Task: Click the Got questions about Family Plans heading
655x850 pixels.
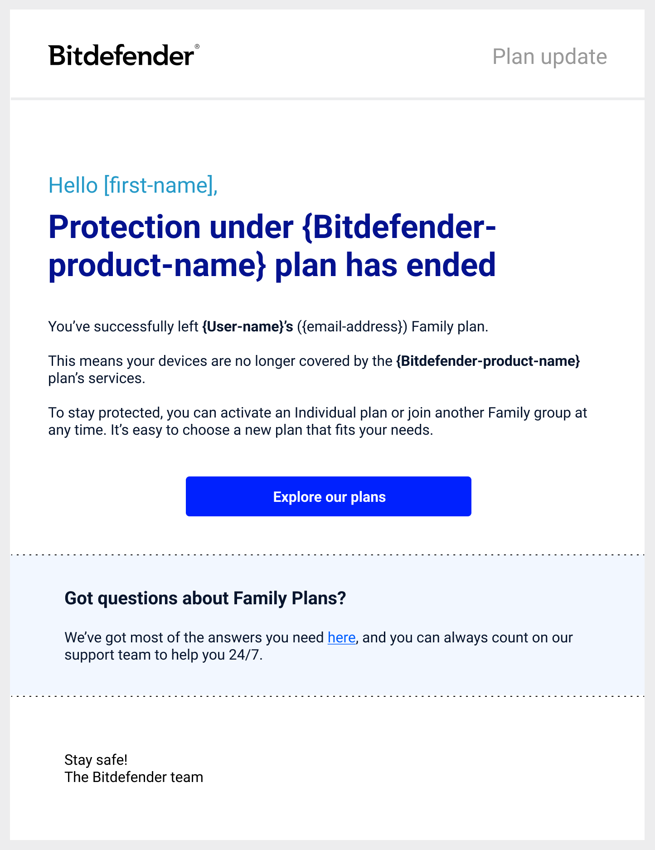Action: [206, 598]
